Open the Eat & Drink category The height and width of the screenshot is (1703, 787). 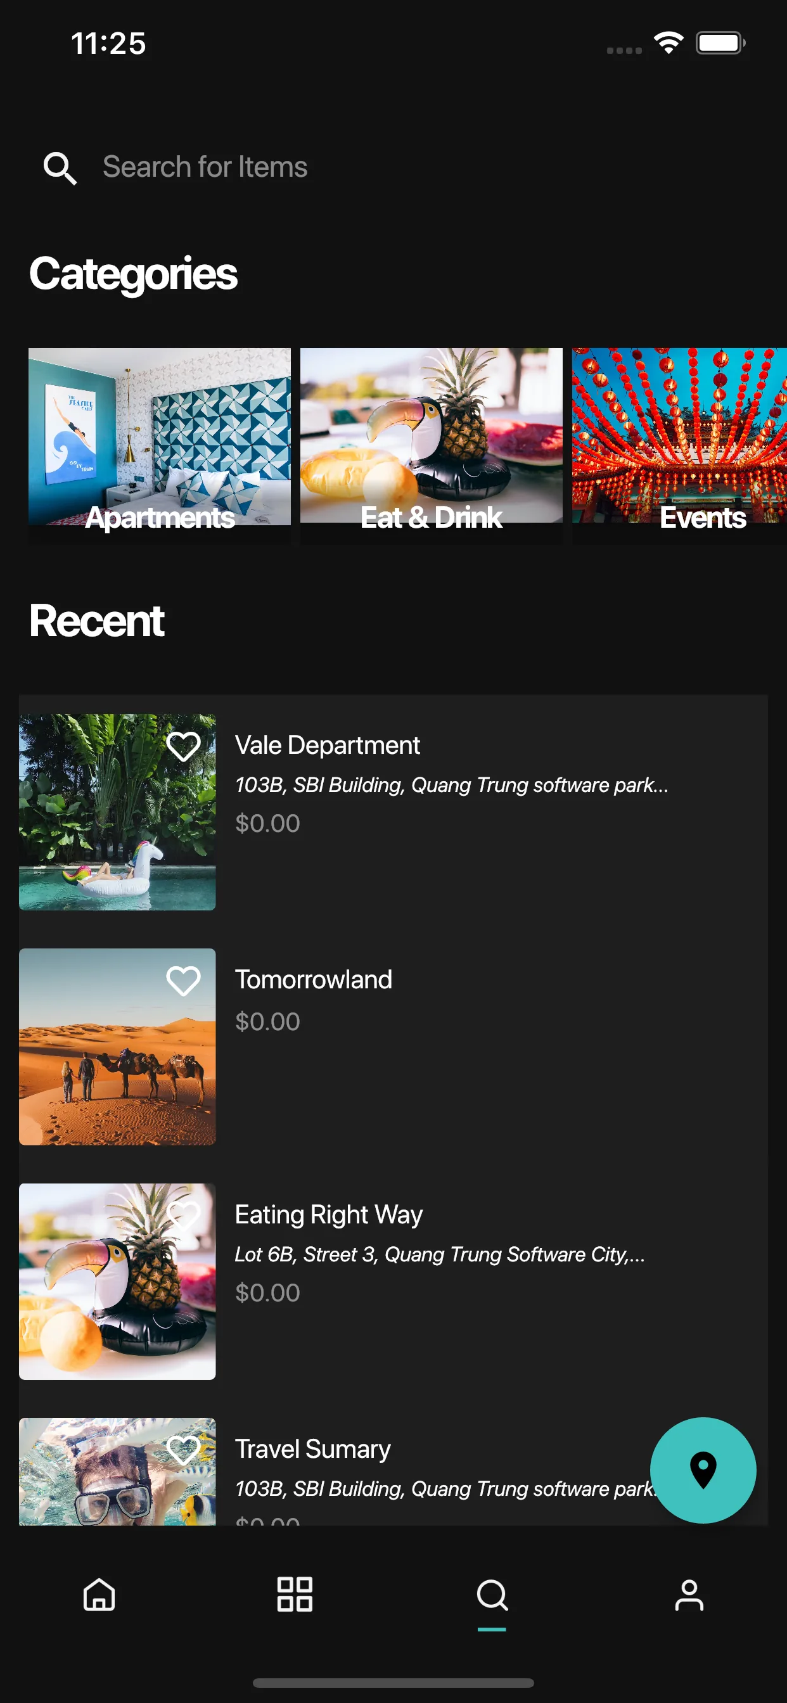point(431,445)
